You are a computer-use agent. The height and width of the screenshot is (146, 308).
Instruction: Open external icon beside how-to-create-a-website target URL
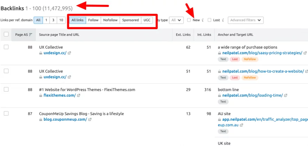tap(307, 71)
